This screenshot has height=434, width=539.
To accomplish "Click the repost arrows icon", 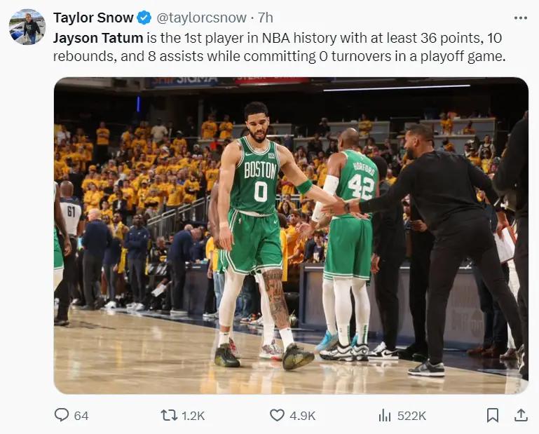I will (169, 415).
